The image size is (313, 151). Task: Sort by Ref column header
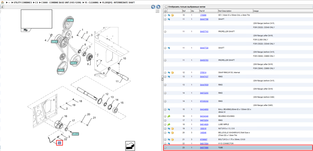coord(186,11)
